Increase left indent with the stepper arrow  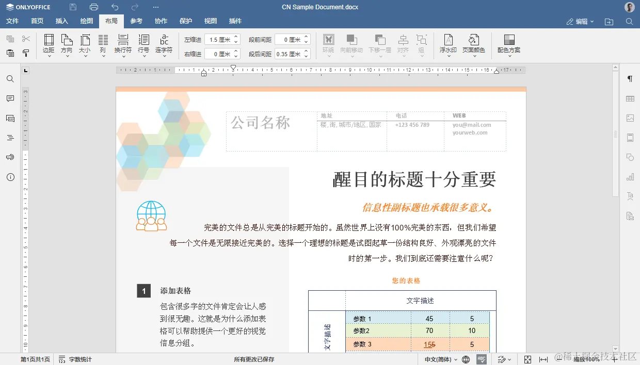(236, 36)
